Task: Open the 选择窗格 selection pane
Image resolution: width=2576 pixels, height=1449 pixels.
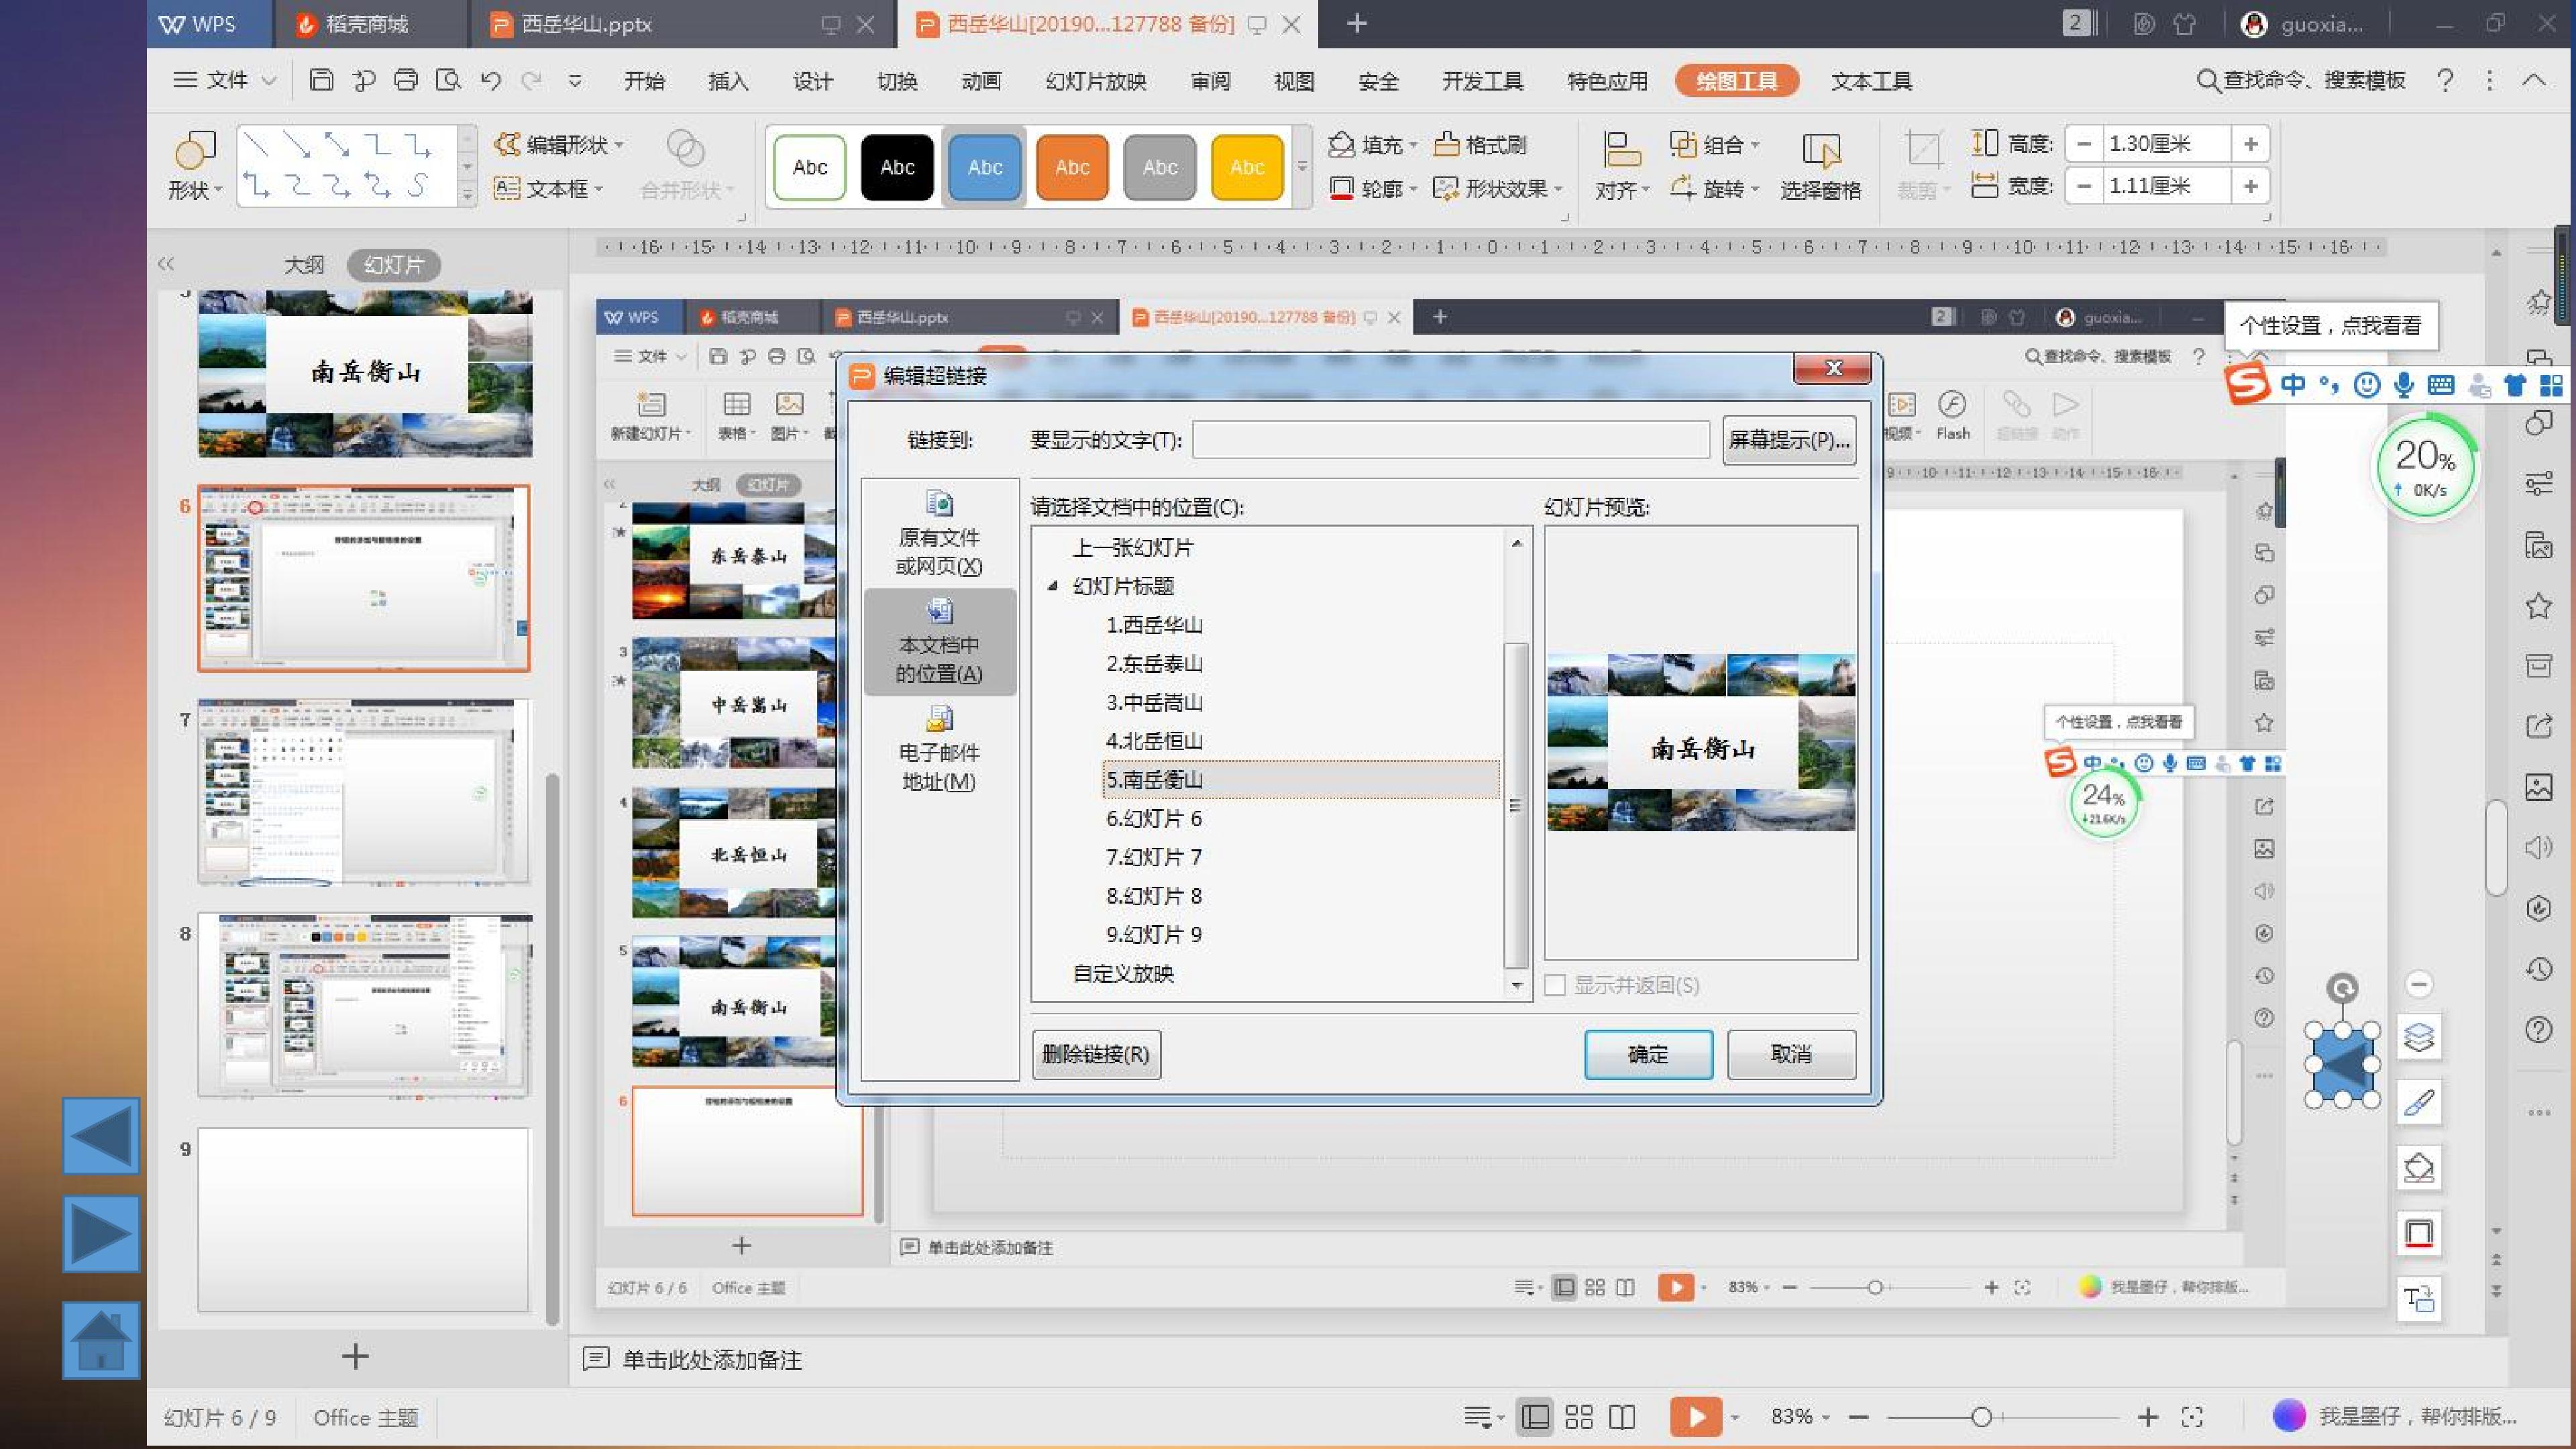Action: (x=1820, y=166)
